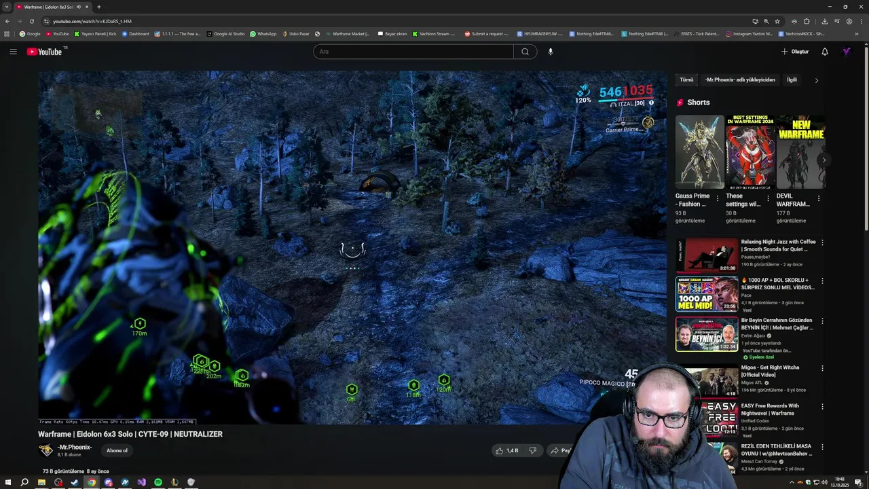Screen dimensions: 869x489
Task: Start voice search with the microphone
Action: click(x=551, y=52)
